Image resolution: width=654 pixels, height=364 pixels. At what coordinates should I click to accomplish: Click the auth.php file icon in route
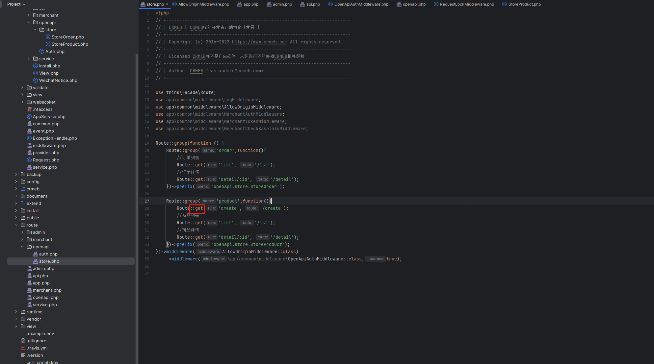click(x=36, y=254)
